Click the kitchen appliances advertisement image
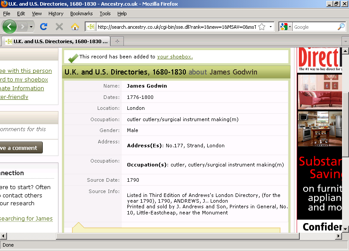This screenshot has width=349, height=251. (320, 129)
